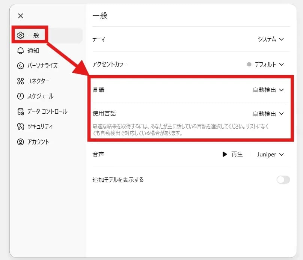Open the 音声 dropdown showing Juniper
Image resolution: width=303 pixels, height=260 pixels.
[270, 154]
